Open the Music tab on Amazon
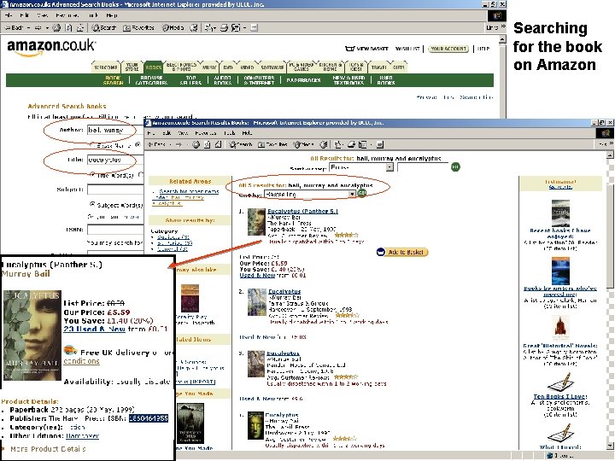Image resolution: width=615 pixels, height=461 pixels. click(x=210, y=67)
